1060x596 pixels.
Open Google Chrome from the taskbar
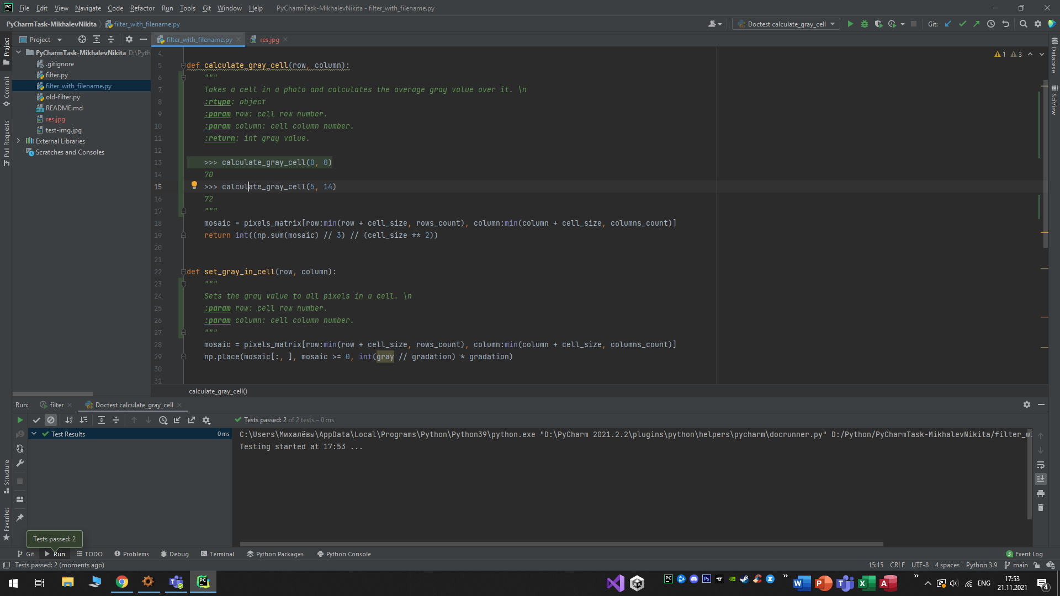121,582
